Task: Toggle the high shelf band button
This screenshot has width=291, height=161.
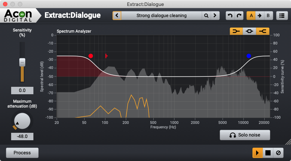Action: tap(263, 31)
